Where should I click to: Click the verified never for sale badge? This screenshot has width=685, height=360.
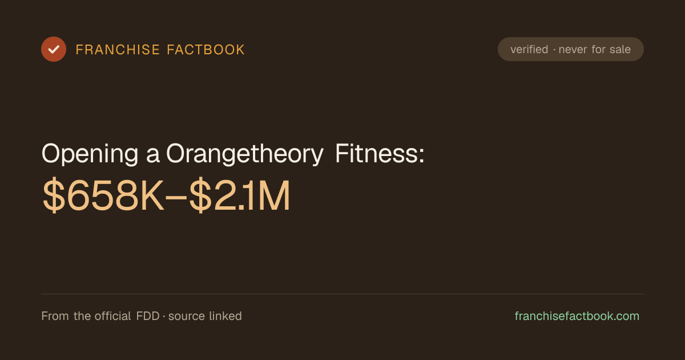pyautogui.click(x=571, y=49)
